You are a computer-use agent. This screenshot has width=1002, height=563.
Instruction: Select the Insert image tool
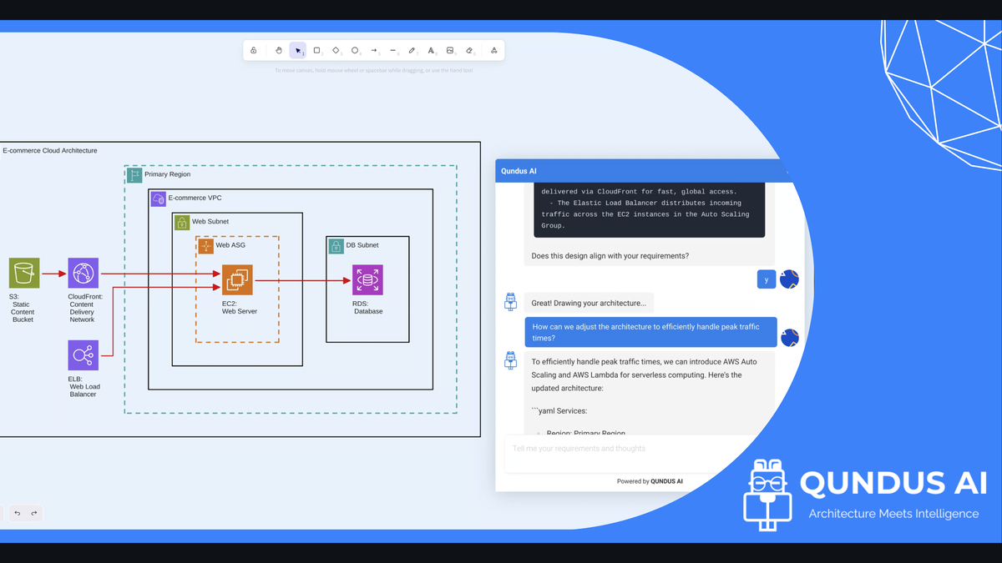(x=450, y=51)
